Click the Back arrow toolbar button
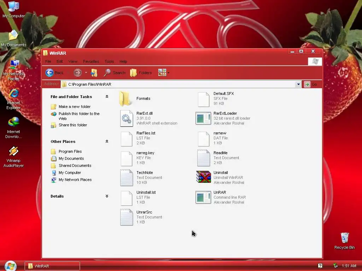Viewport: 362px width, 271px height. (54, 73)
